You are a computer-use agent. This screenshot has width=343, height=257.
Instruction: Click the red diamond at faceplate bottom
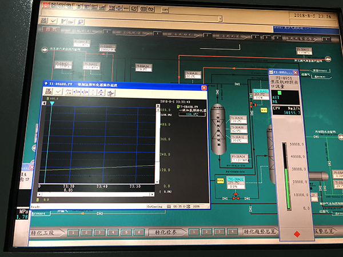(296, 234)
